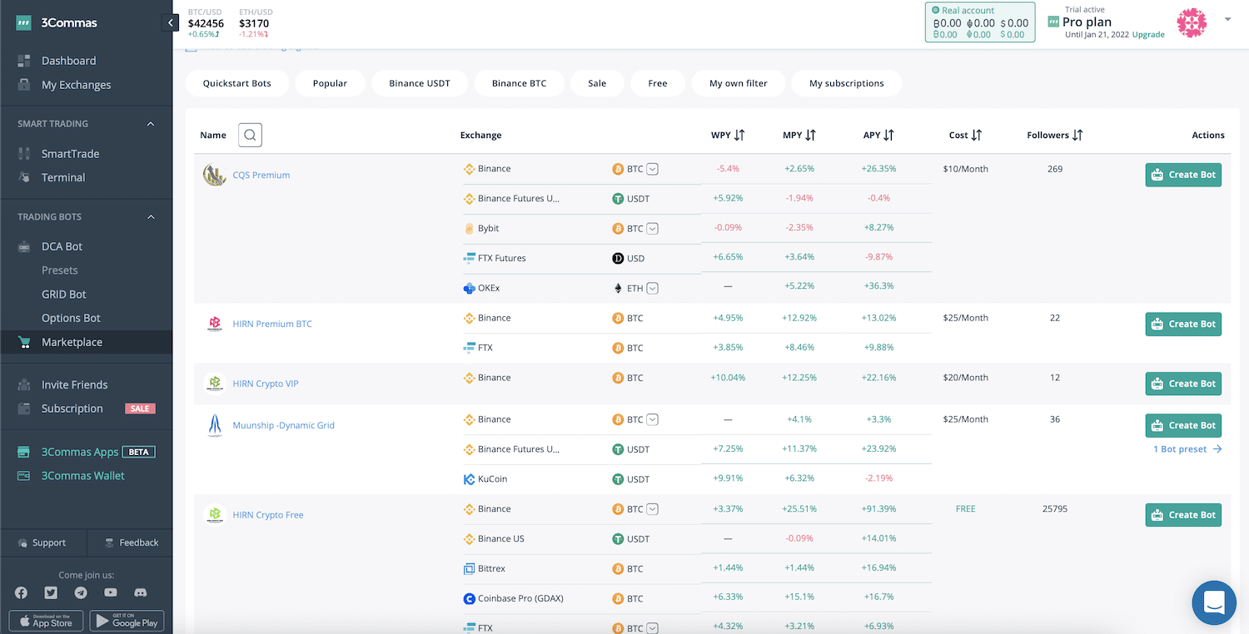Open the Discord social icon
Image resolution: width=1249 pixels, height=634 pixels.
[141, 592]
